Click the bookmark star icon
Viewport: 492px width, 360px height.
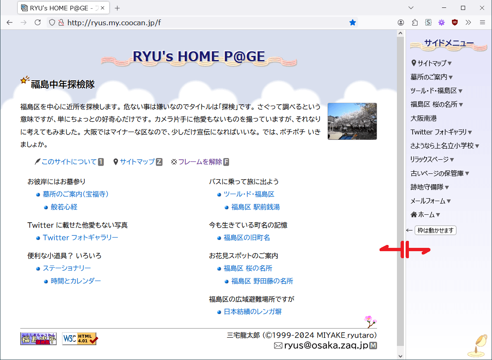pos(353,23)
